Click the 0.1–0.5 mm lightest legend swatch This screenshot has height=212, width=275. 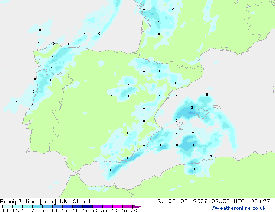(7, 206)
